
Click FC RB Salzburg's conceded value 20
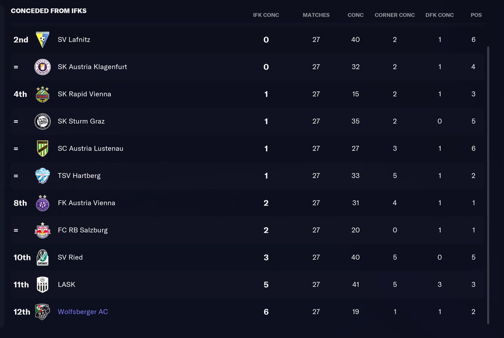point(355,230)
